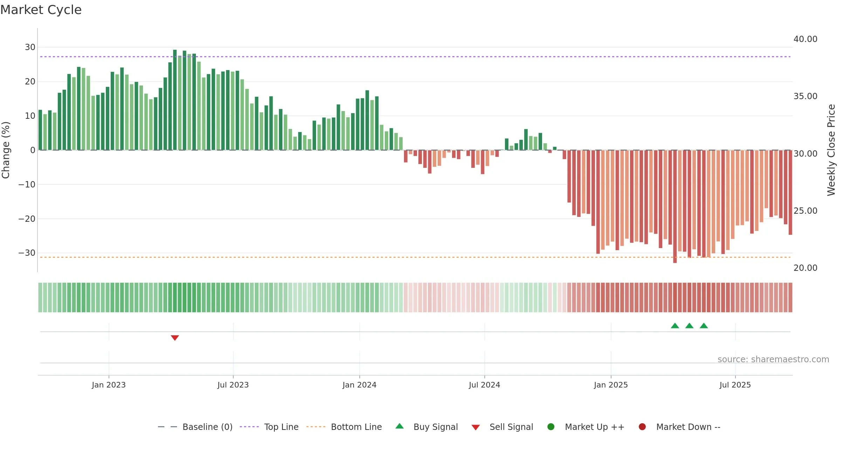
Task: Click the '−20' left axis tick label
Action: pyautogui.click(x=27, y=219)
